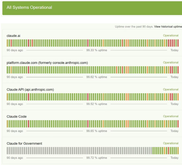Click the 99.33 % uptime label
Screen dimensions: 182x165
pos(97,50)
